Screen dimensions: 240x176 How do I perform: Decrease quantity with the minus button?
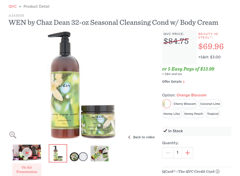tap(168, 153)
